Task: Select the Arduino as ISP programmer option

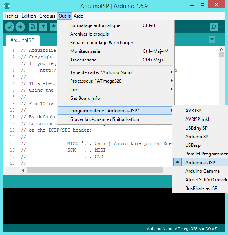Action: pos(201,162)
